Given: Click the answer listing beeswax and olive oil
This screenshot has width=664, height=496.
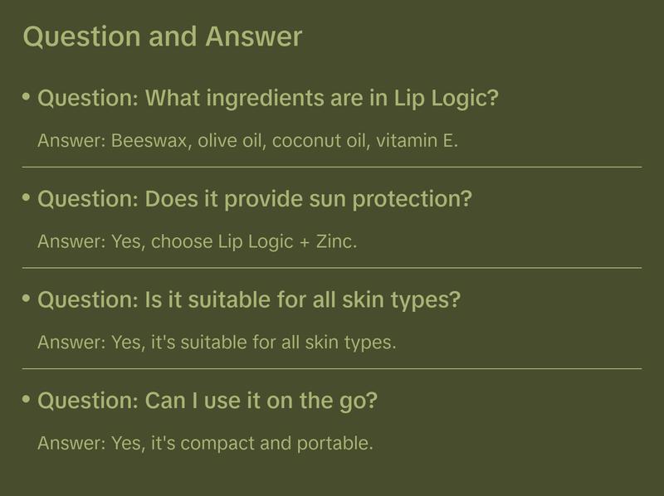Looking at the screenshot, I should [248, 141].
